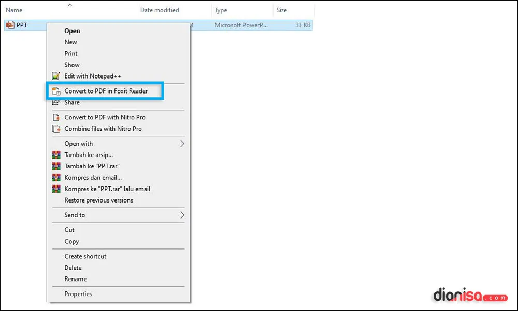
Task: Click the WinRAR icon beside Tambah ke arsip
Action: point(56,154)
